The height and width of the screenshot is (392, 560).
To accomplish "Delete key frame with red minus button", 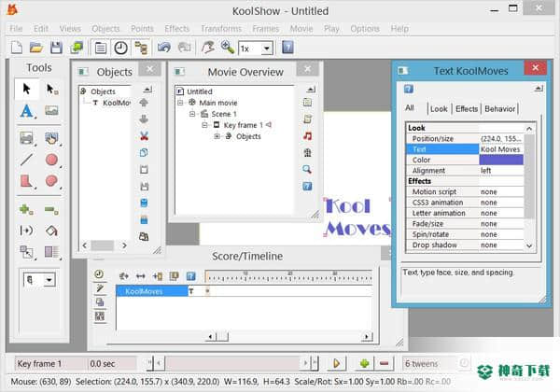I will click(x=385, y=363).
